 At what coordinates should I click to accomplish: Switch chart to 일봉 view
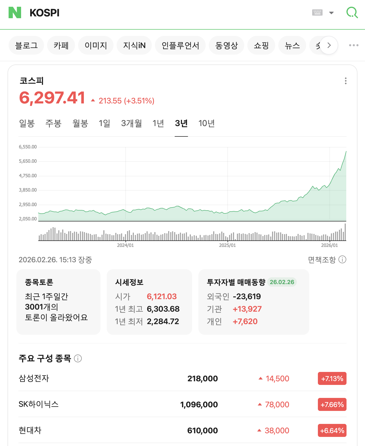tap(27, 123)
